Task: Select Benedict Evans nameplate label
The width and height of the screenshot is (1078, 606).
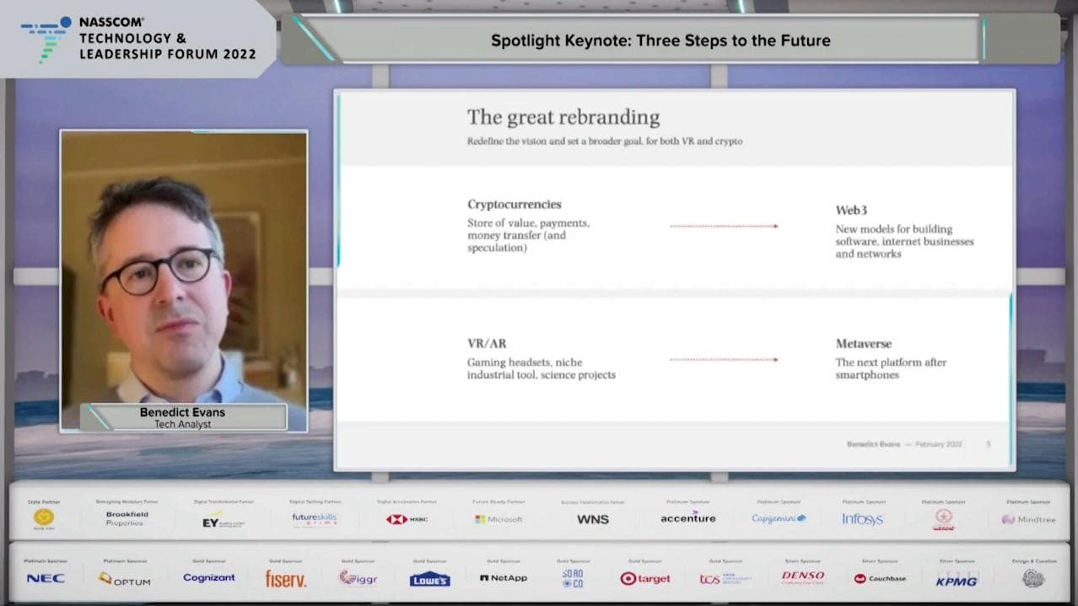Action: tap(182, 417)
